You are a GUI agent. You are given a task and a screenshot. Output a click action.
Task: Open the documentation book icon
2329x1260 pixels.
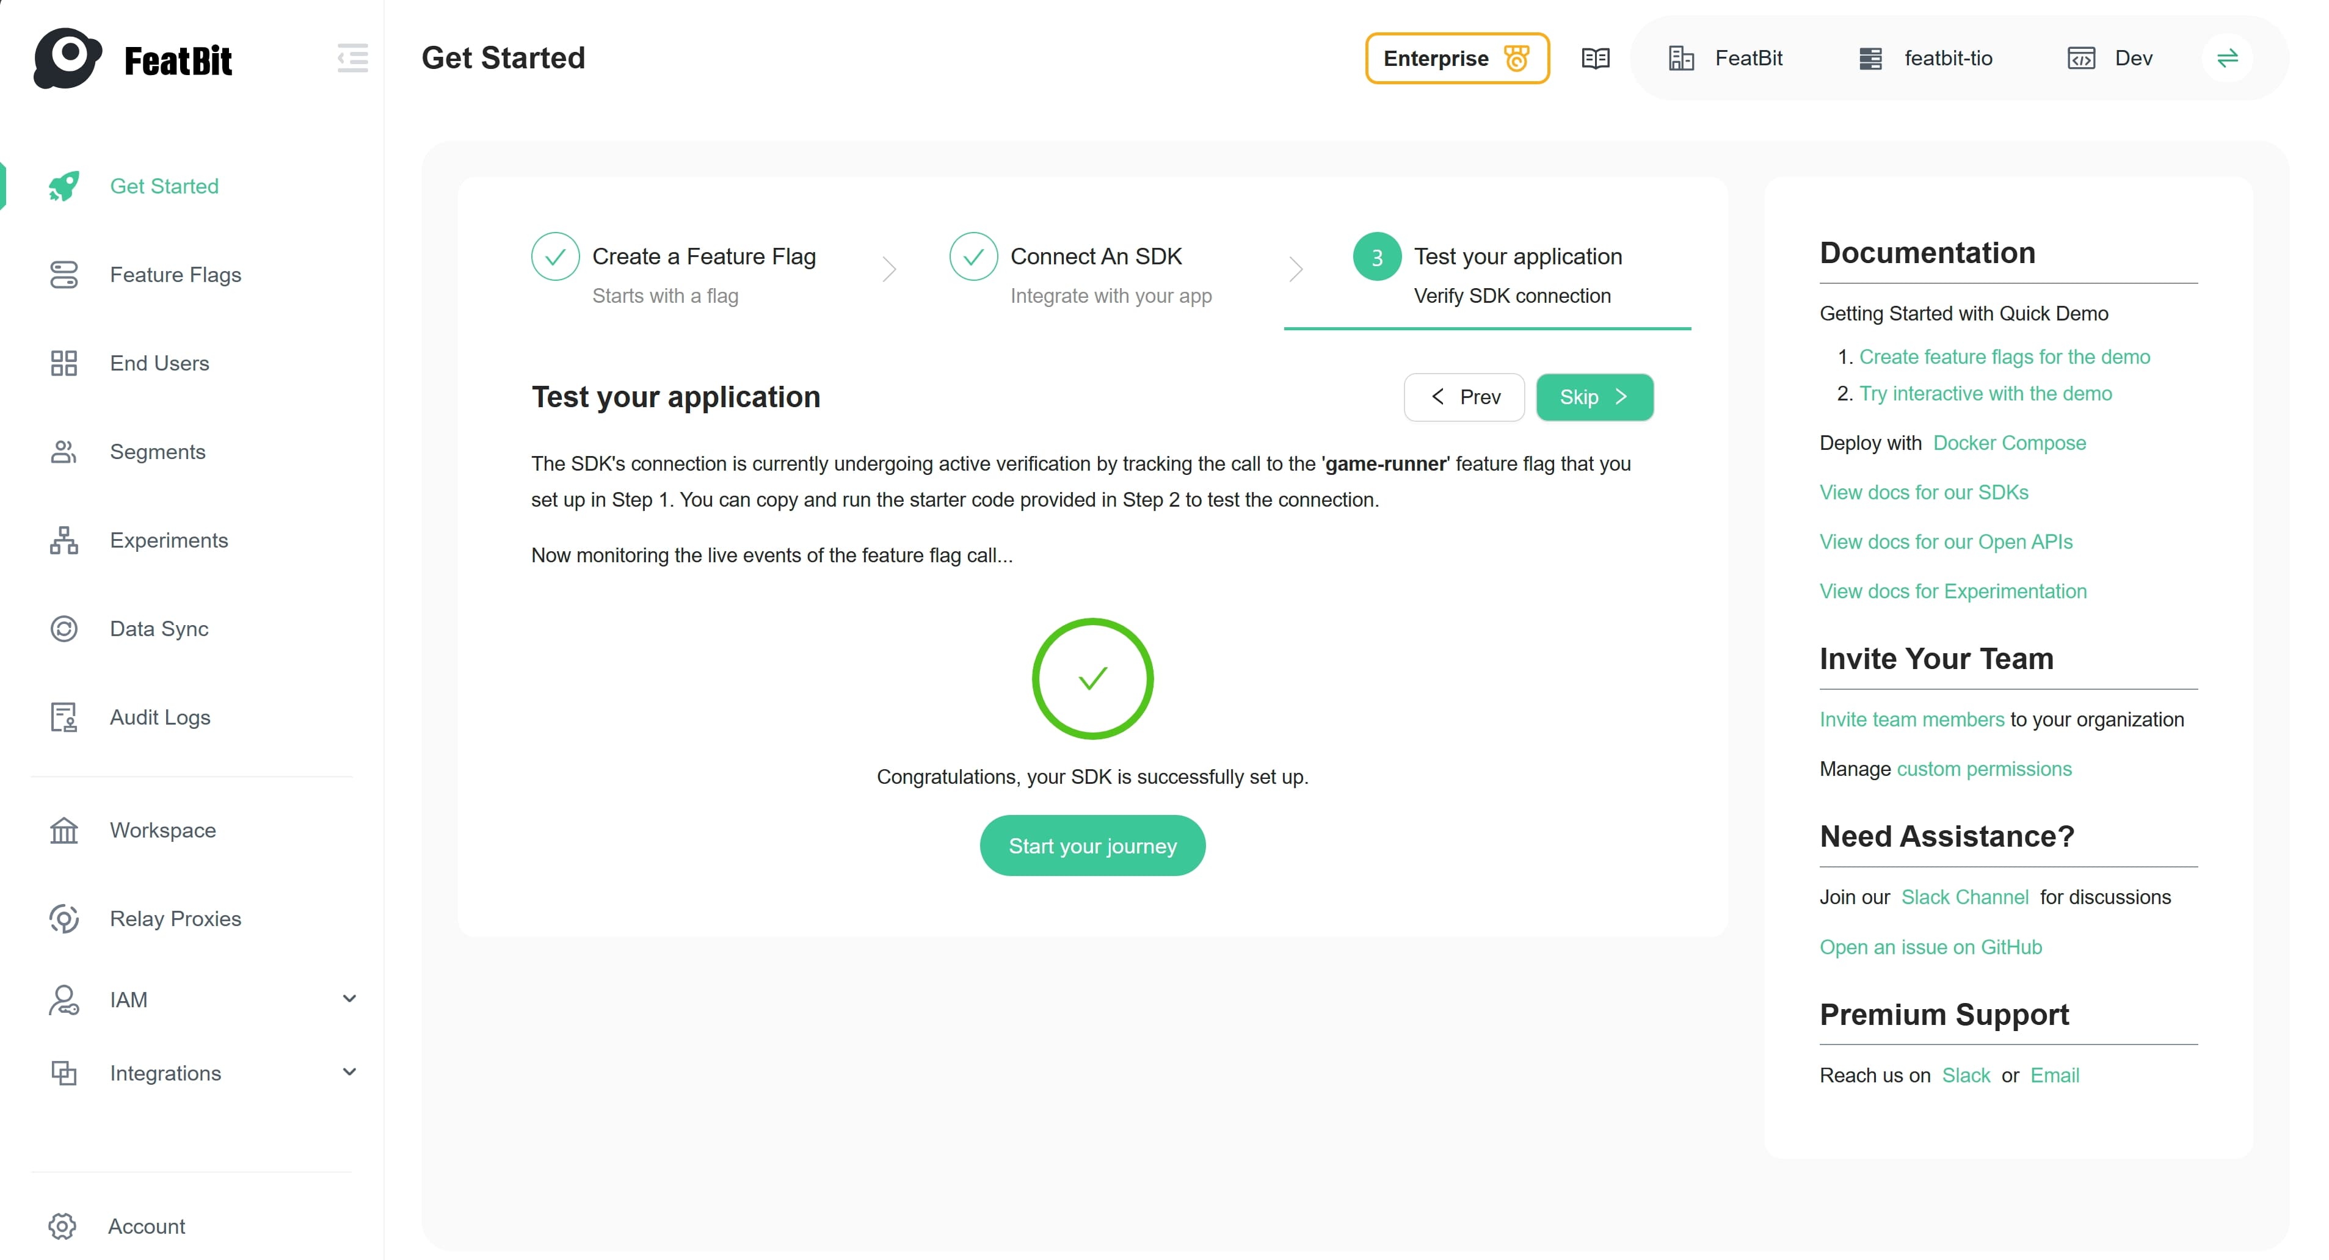tap(1595, 59)
